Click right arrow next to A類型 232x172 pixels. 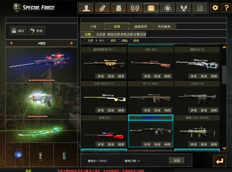pyautogui.click(x=72, y=43)
